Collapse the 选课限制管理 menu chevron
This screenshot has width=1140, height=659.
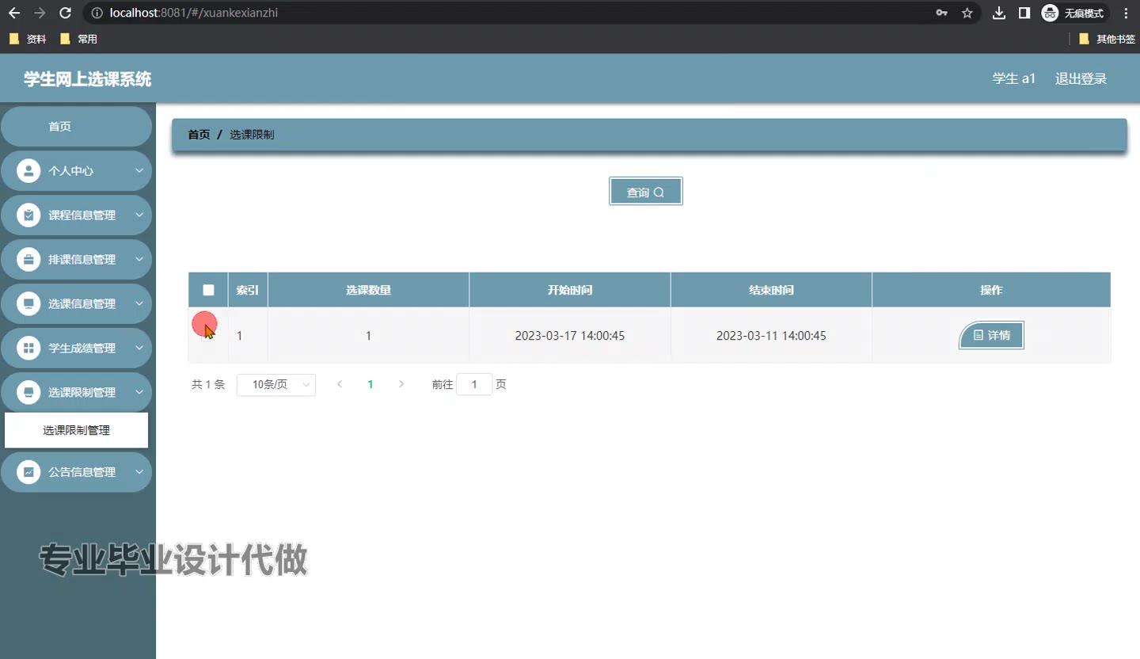(x=139, y=392)
